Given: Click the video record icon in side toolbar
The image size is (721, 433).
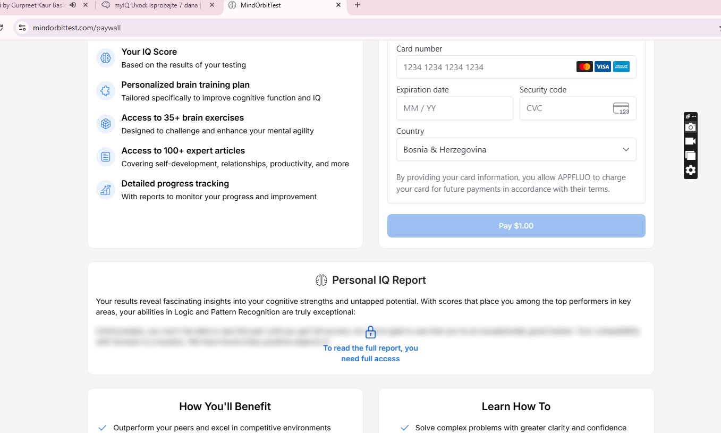Looking at the screenshot, I should (690, 141).
